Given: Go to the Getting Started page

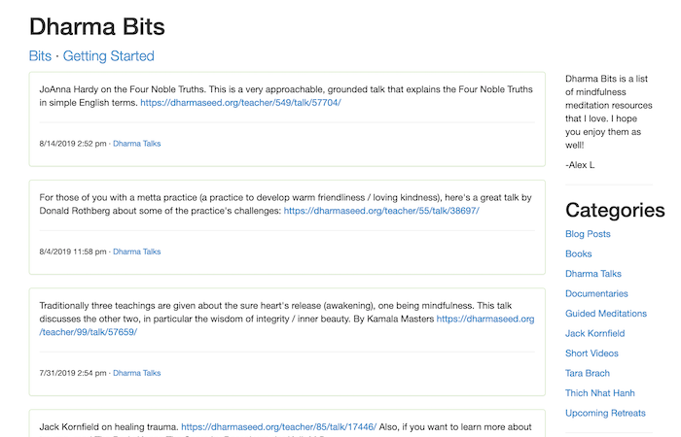Looking at the screenshot, I should 108,56.
